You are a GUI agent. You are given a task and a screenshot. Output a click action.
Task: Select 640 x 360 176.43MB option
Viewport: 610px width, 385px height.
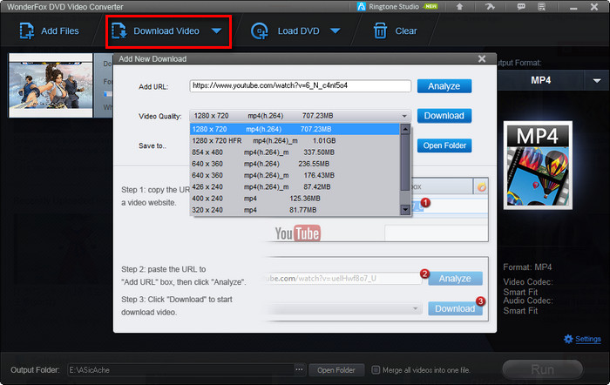[x=295, y=175]
